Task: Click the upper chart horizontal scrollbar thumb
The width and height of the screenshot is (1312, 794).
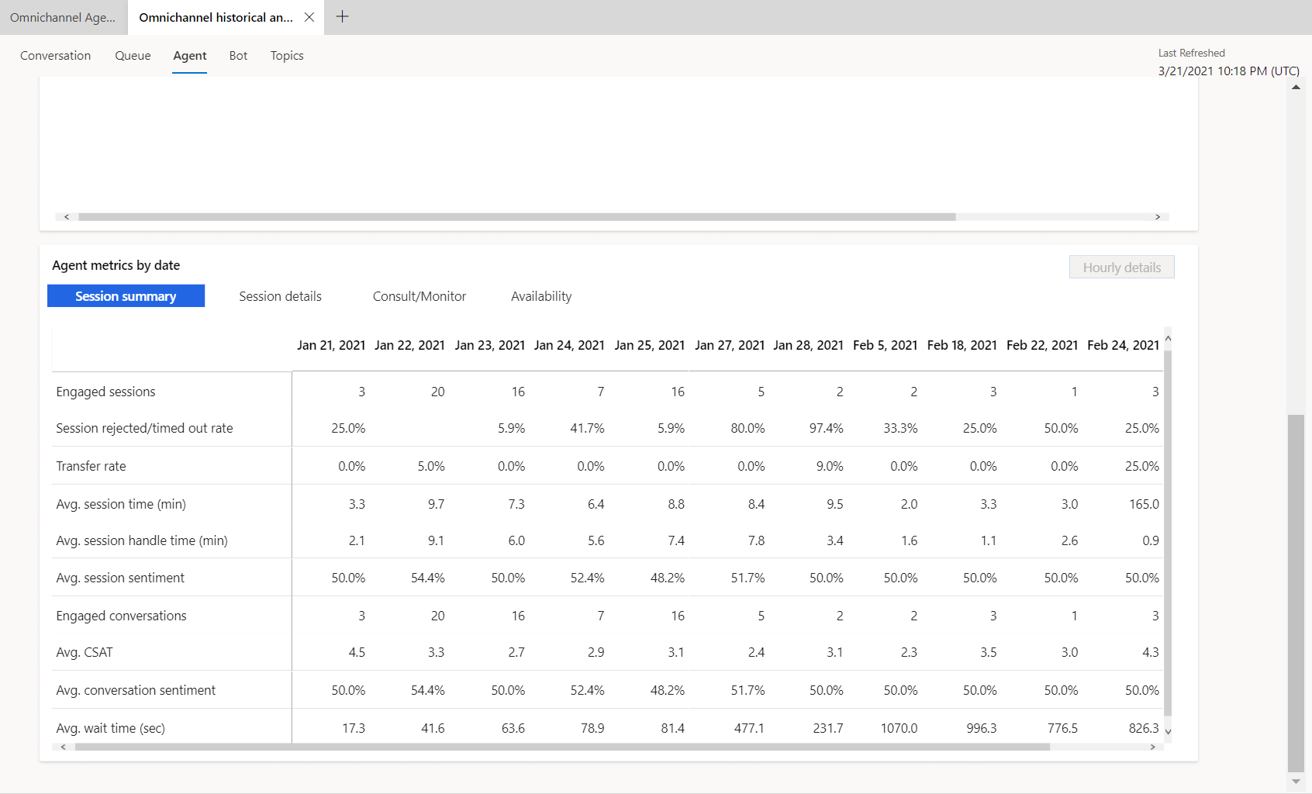Action: tap(517, 217)
